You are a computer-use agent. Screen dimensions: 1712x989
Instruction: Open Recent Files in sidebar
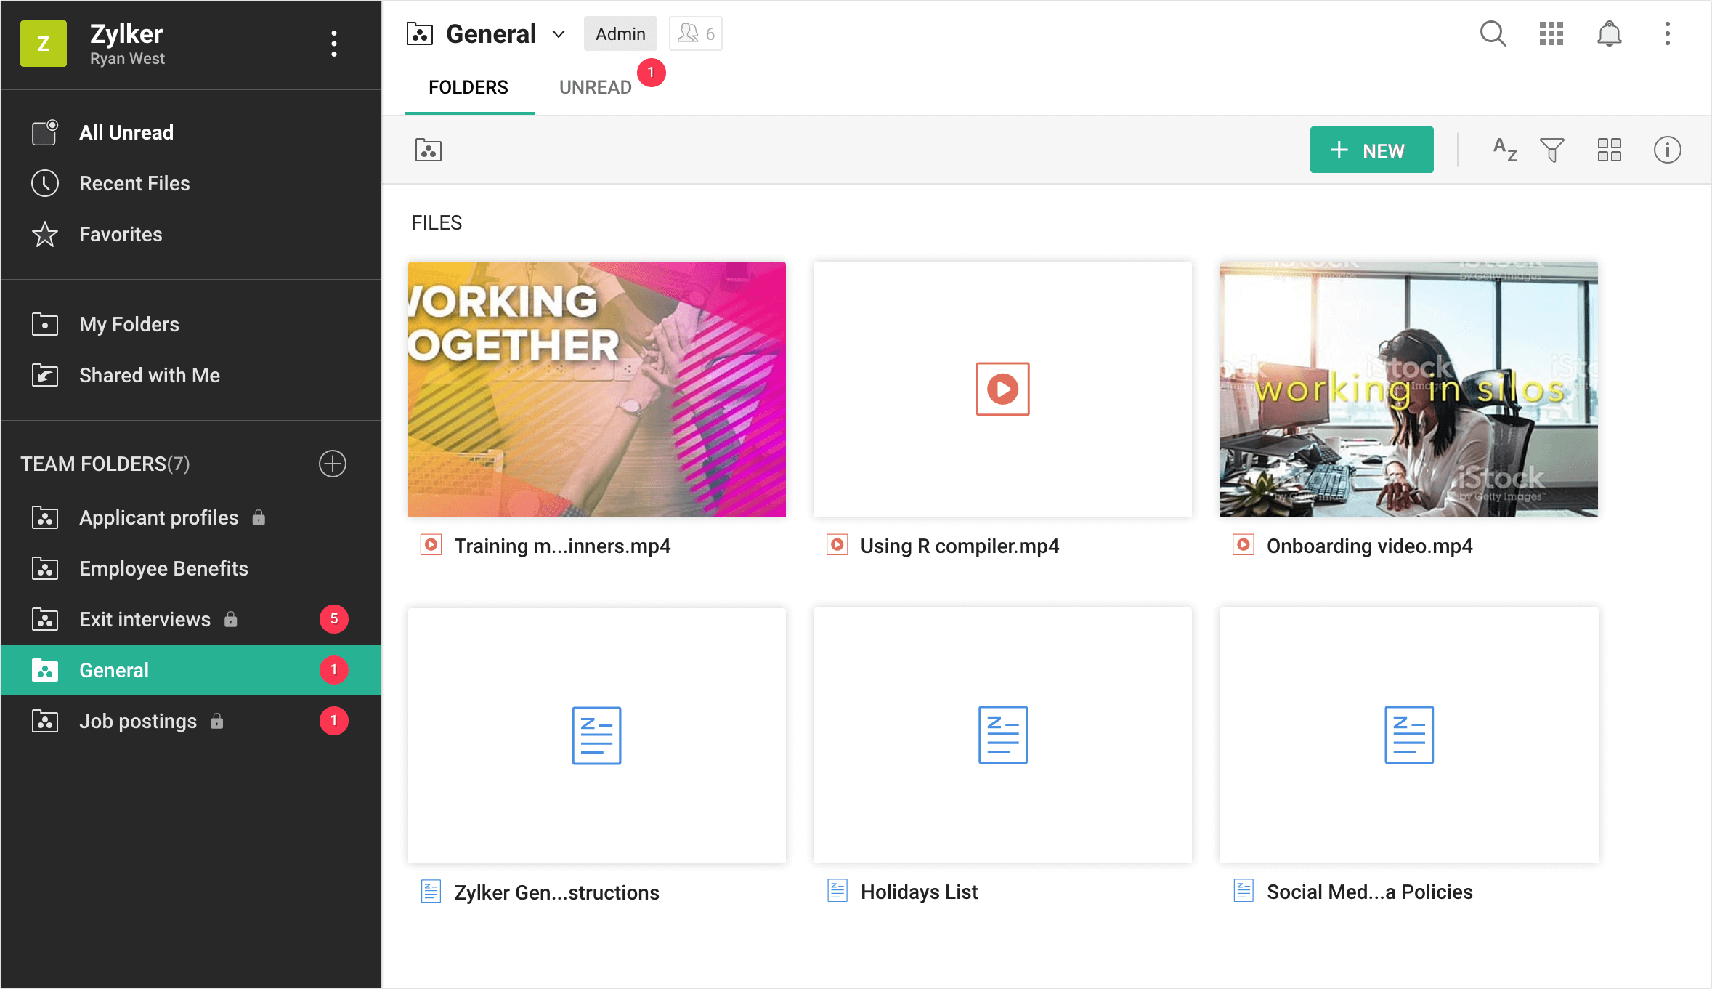tap(191, 183)
